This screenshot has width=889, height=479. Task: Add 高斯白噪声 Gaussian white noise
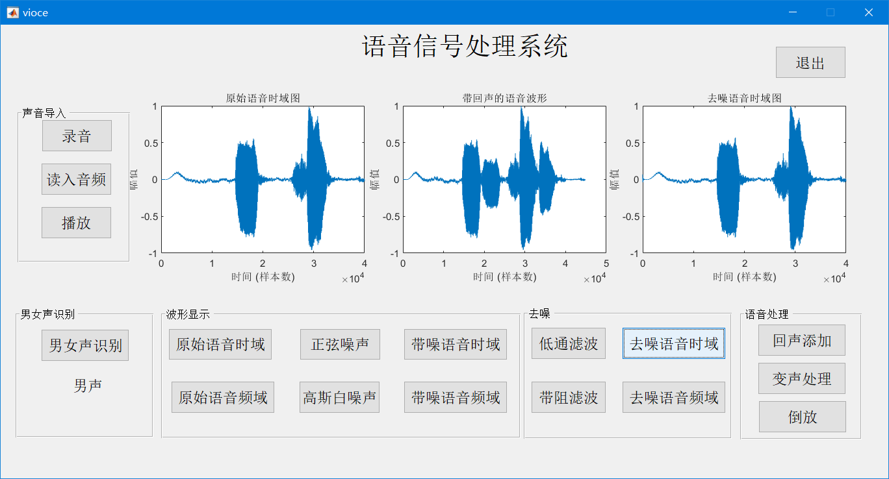[340, 397]
